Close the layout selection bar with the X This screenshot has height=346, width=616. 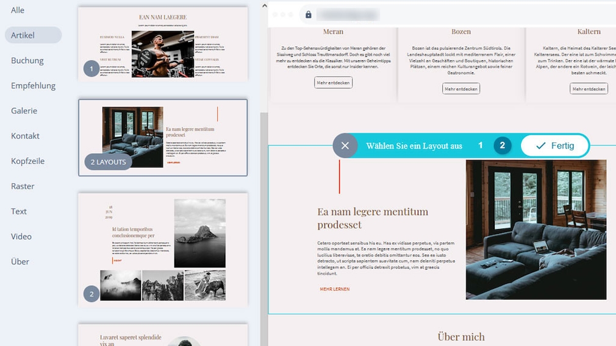345,146
